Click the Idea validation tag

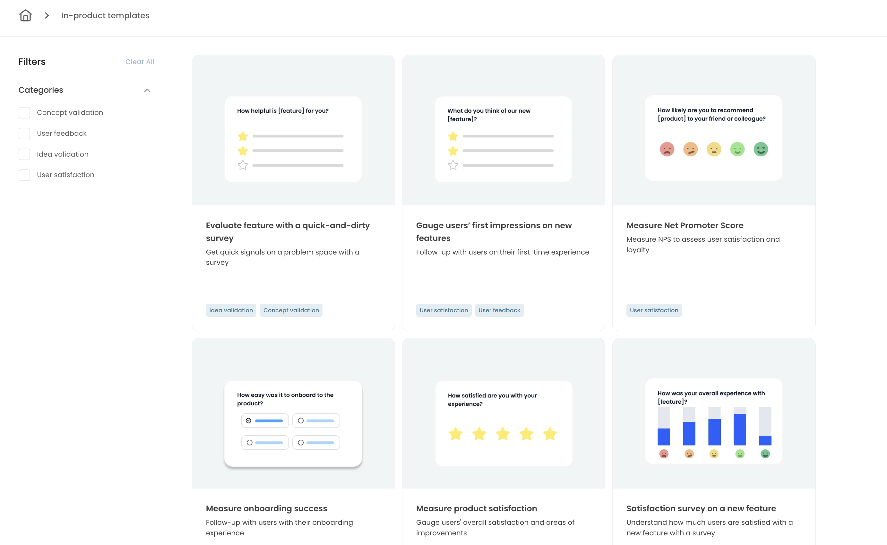pyautogui.click(x=231, y=310)
